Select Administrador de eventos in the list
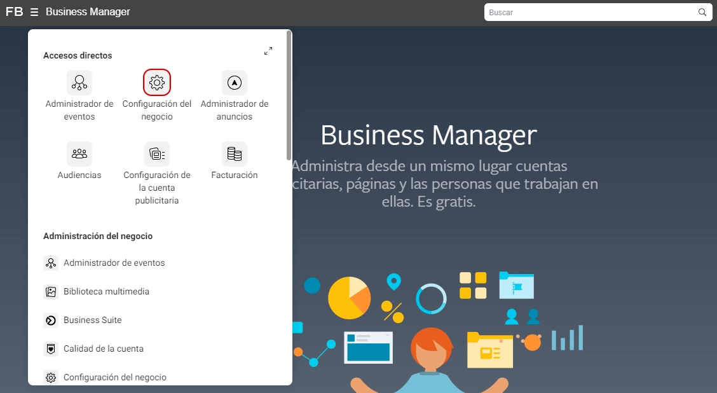 (114, 263)
